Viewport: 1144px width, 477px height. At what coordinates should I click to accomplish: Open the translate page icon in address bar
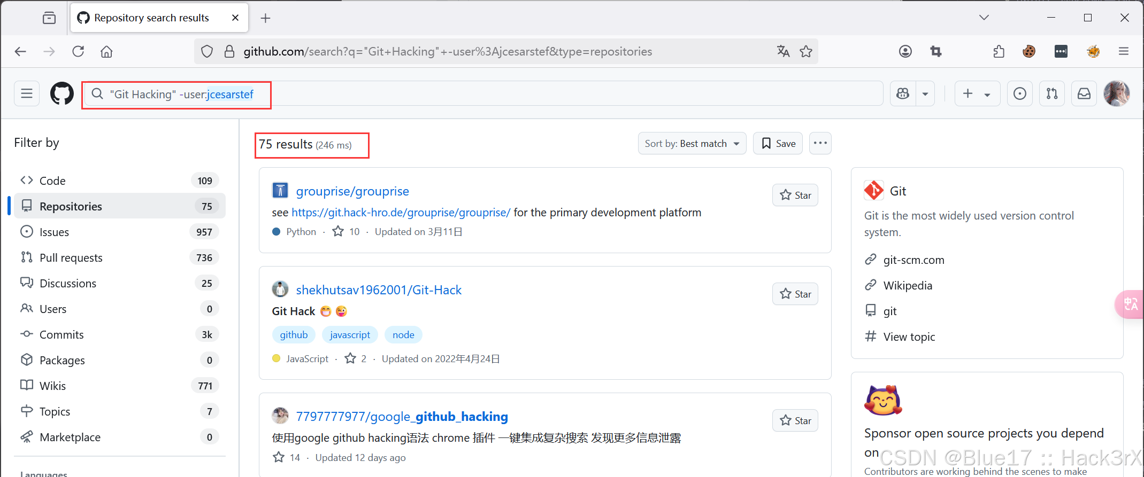pyautogui.click(x=783, y=51)
